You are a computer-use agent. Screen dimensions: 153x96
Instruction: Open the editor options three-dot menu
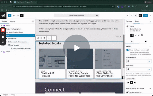coord(151,15)
